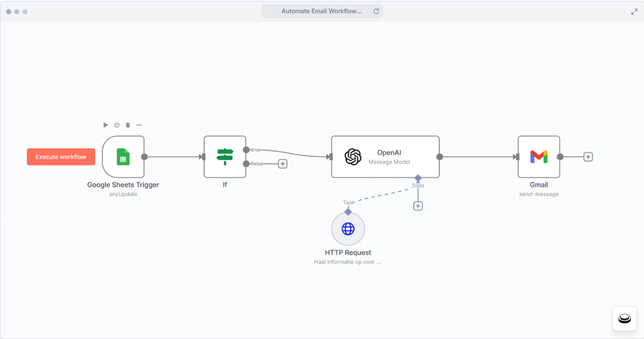Run the Google Sheets Trigger node play icon

tap(105, 125)
